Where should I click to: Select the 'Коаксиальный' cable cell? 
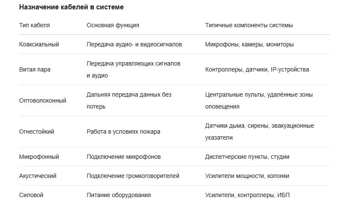click(39, 44)
